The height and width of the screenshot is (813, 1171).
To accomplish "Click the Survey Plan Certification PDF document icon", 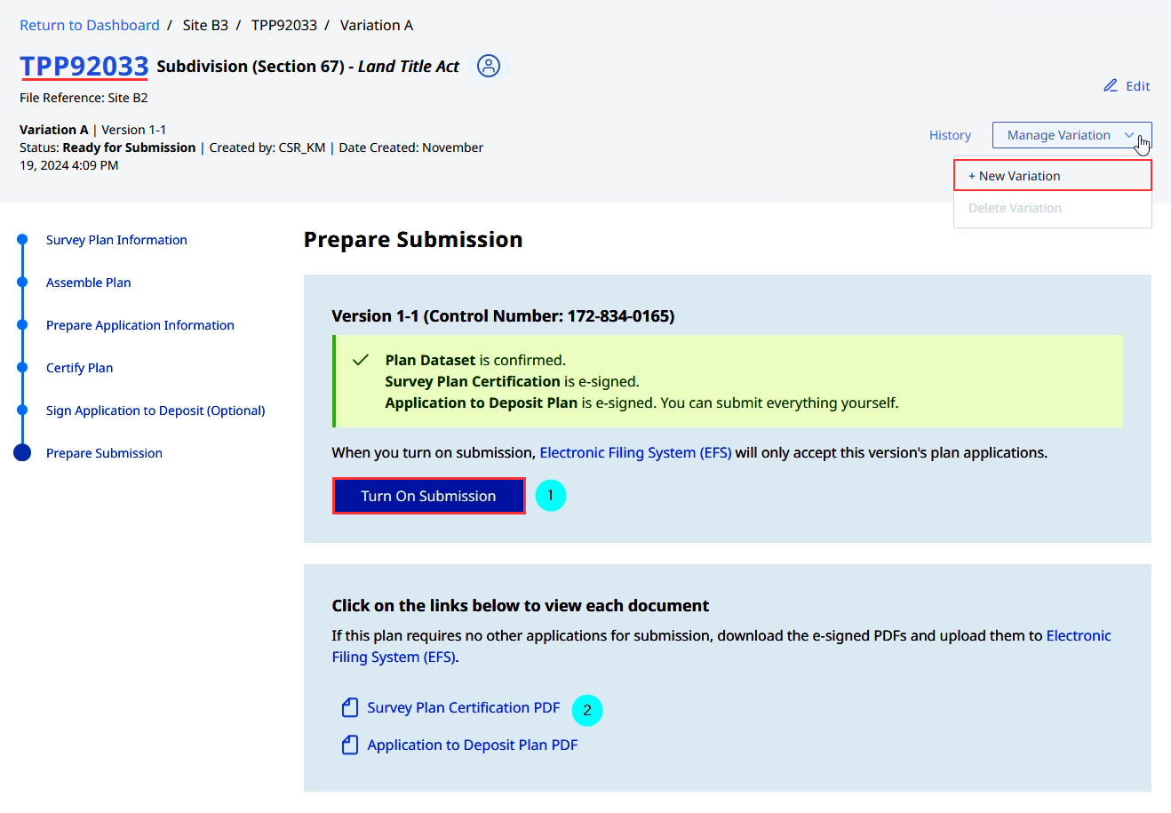I will 350,707.
